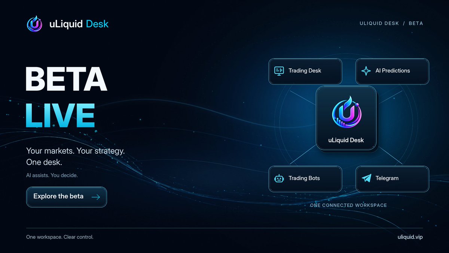
Task: Click the Trading Desk monitor icon
Action: tap(279, 71)
